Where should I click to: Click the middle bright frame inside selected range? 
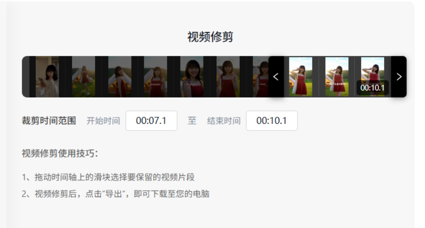coord(337,77)
